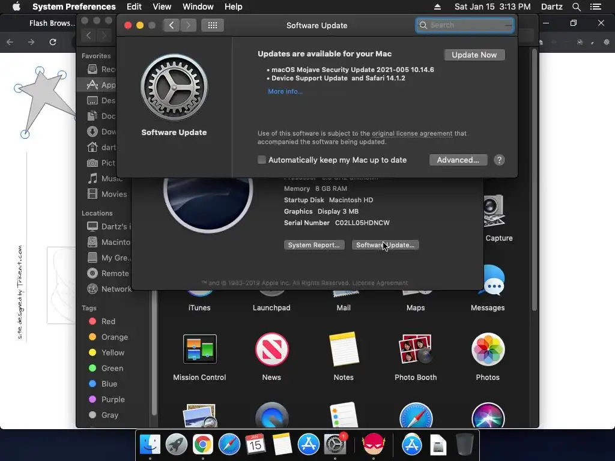Open Remote Disc in Finder sidebar

(108, 273)
